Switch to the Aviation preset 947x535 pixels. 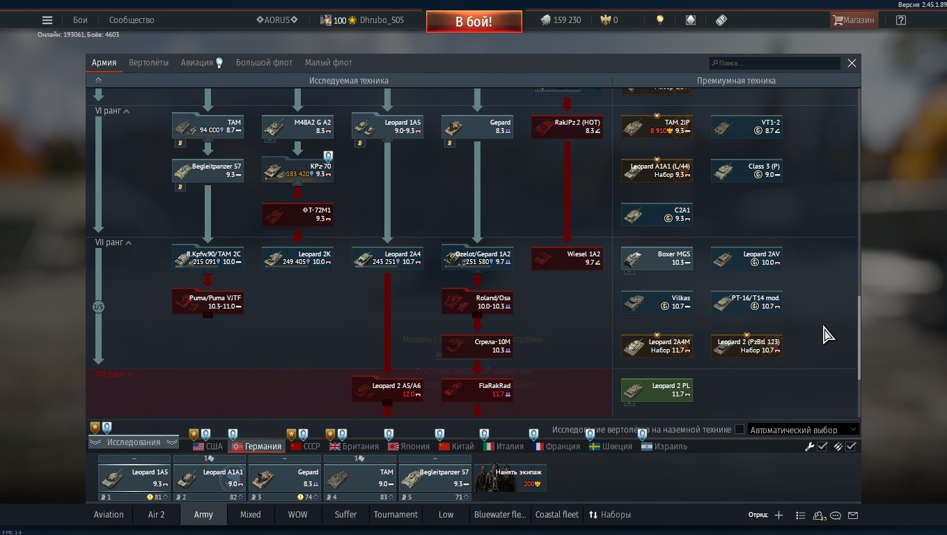coord(109,515)
